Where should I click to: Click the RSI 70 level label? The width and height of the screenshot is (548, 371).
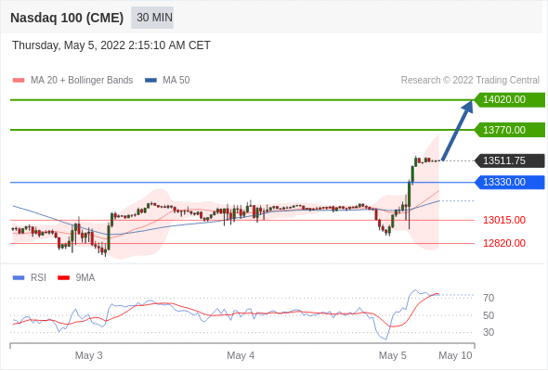(x=489, y=298)
